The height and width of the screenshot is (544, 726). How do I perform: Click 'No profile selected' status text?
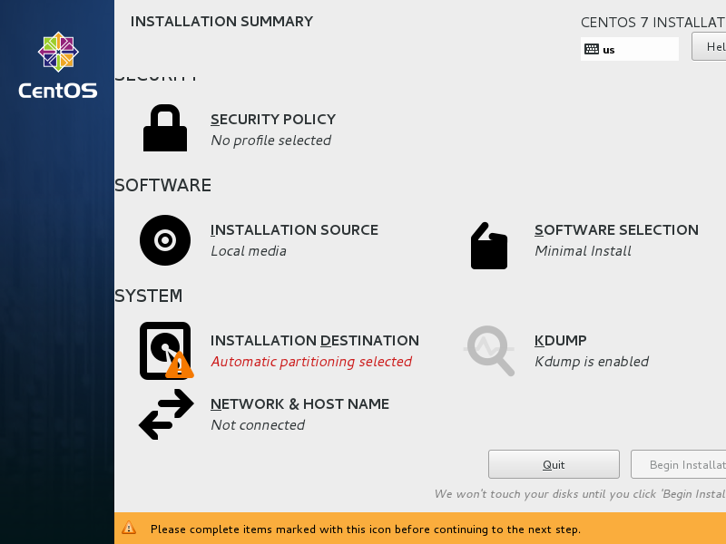[x=270, y=141]
